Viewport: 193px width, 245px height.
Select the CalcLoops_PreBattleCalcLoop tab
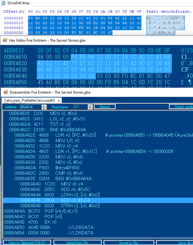29,100
